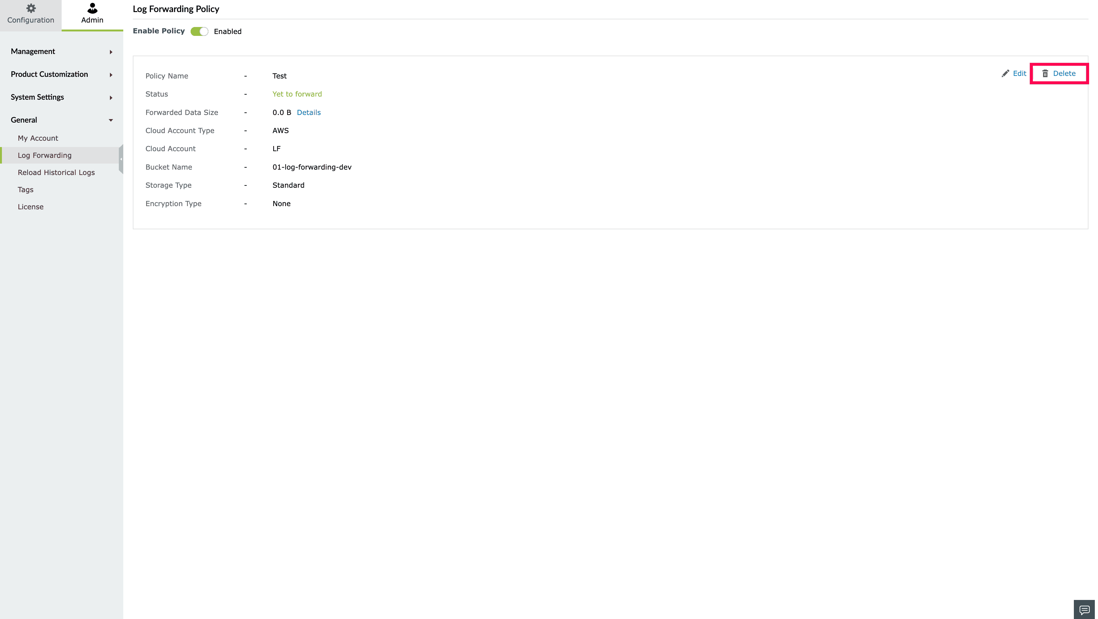Open My Account page

coord(38,138)
